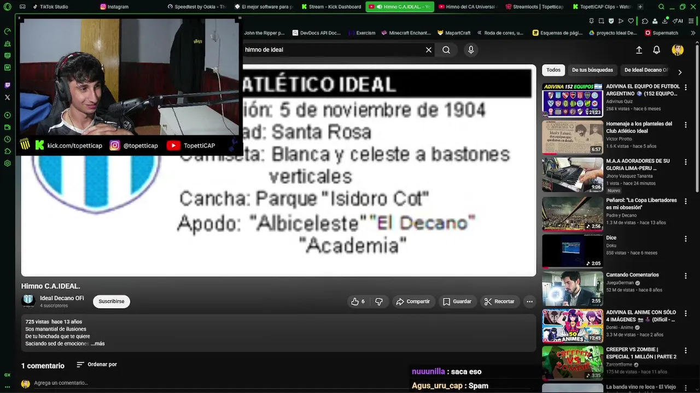Open options menu for Peñarol video
700x393 pixels.
(686, 201)
